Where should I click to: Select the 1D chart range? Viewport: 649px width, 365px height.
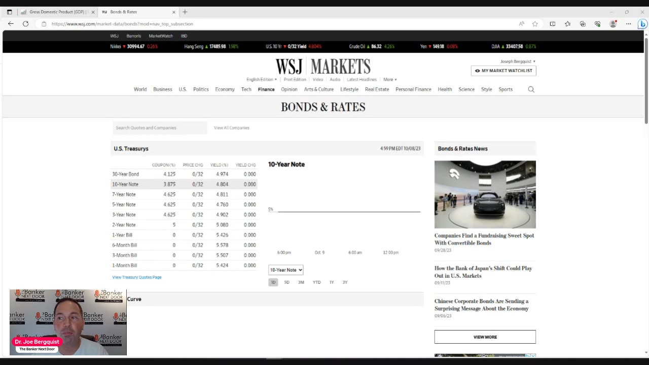[273, 282]
